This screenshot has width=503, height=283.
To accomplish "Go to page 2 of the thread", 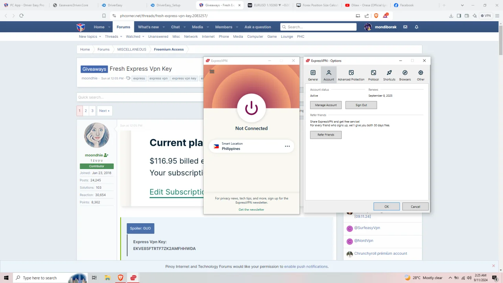I will 86,111.
